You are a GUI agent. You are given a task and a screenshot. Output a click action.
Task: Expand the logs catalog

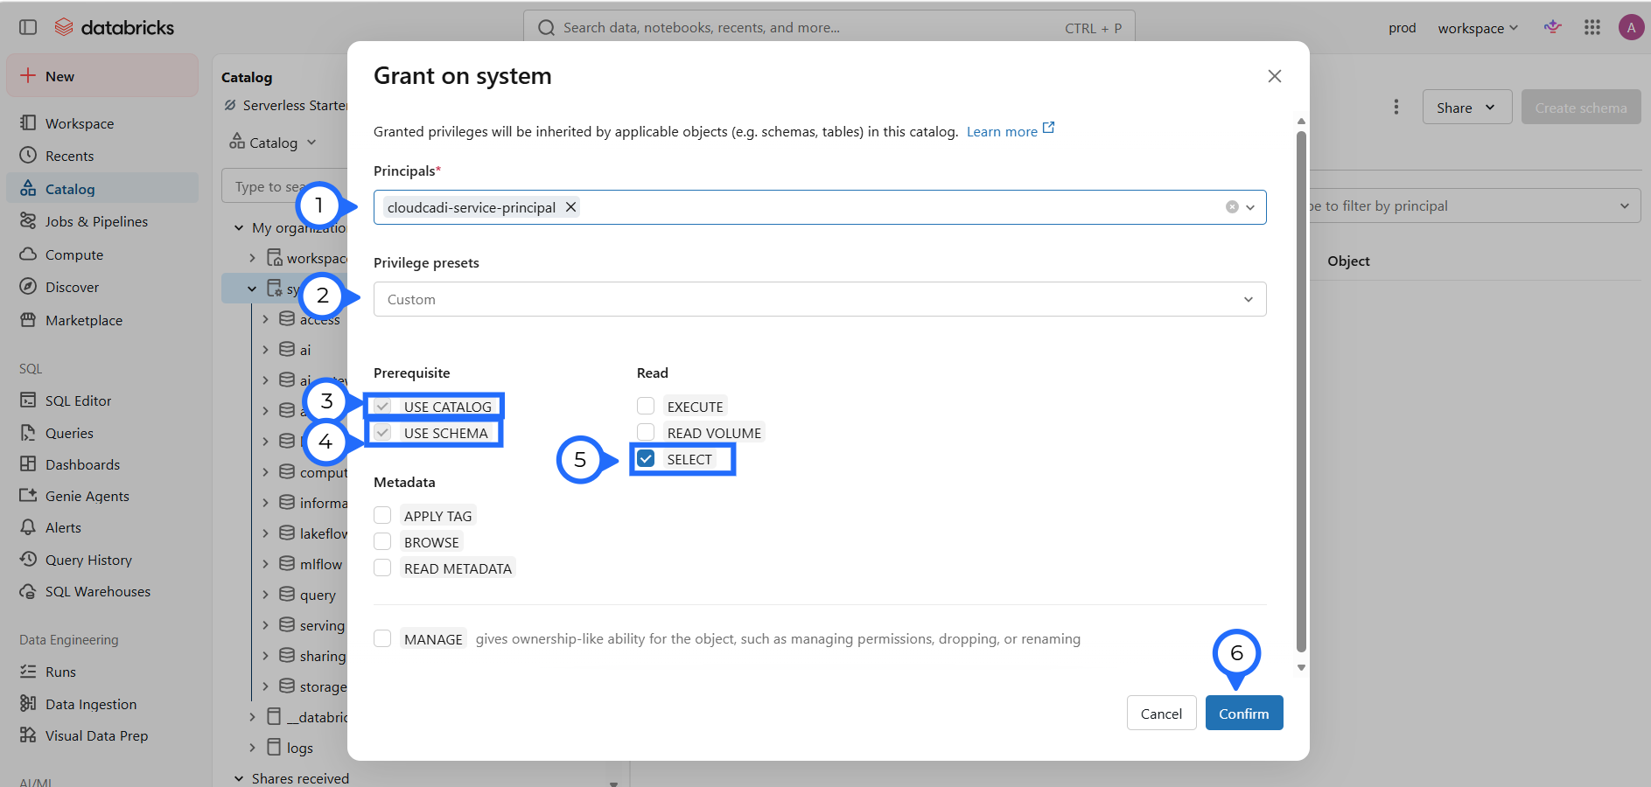tap(252, 748)
